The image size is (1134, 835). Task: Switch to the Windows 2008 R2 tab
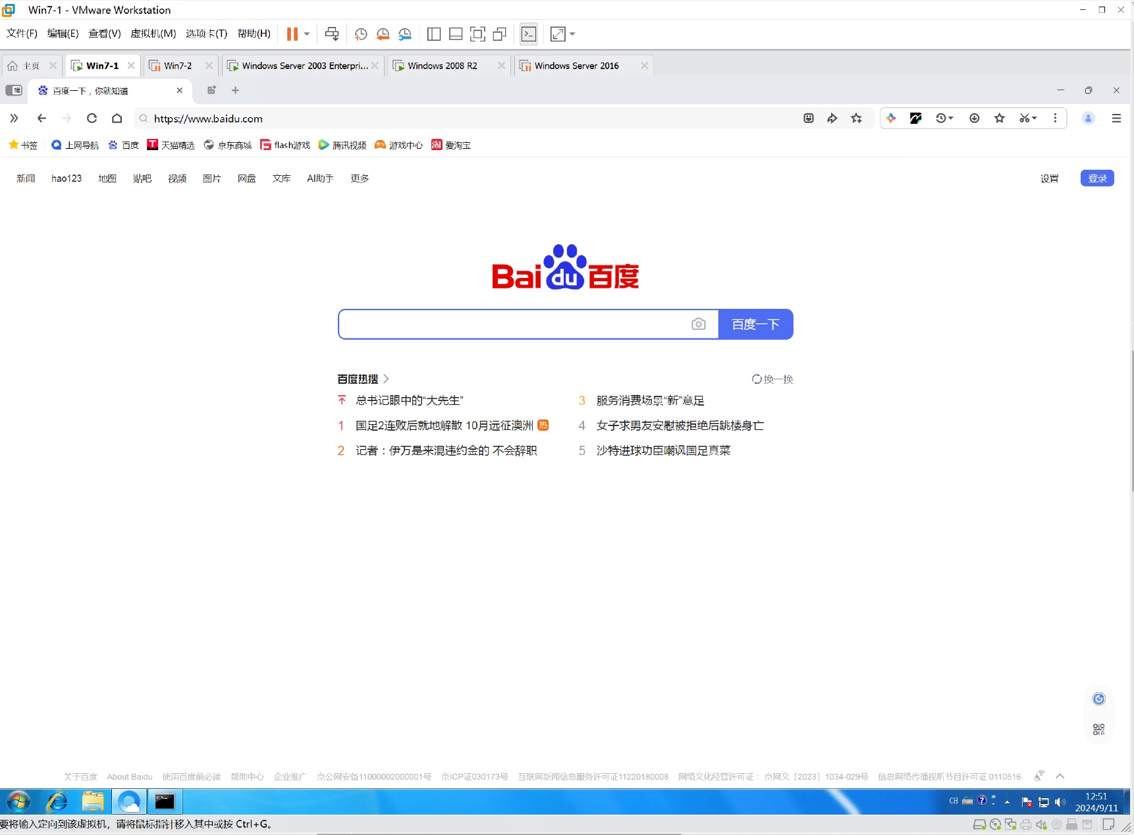pyautogui.click(x=443, y=66)
